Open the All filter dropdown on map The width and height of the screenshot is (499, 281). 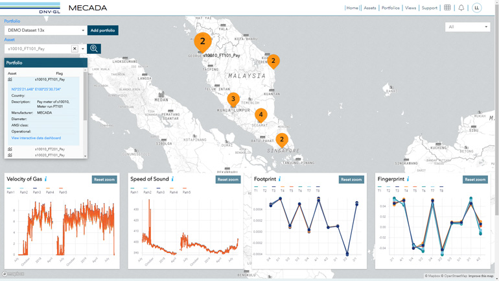(467, 27)
